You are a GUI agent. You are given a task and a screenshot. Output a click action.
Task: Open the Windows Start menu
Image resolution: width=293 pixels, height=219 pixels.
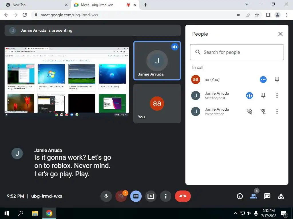pos(7,213)
